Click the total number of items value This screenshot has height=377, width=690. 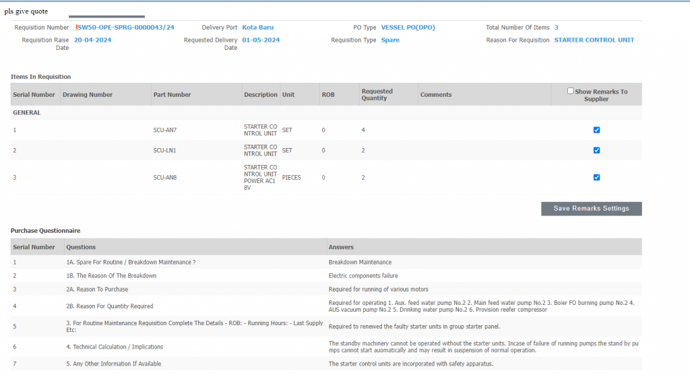[556, 28]
